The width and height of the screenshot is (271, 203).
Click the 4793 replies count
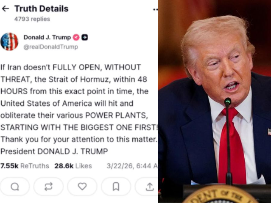coord(32,19)
